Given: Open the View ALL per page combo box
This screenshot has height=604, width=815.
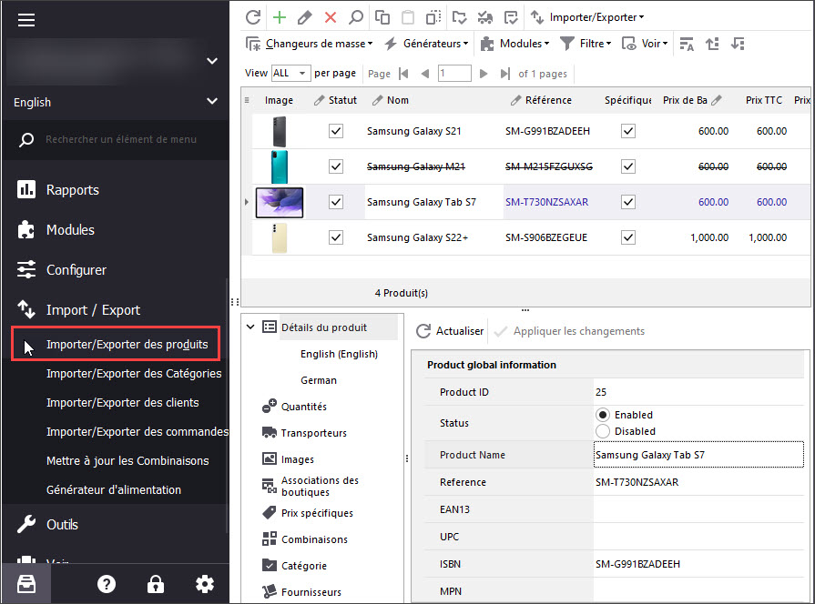Looking at the screenshot, I should pos(291,74).
